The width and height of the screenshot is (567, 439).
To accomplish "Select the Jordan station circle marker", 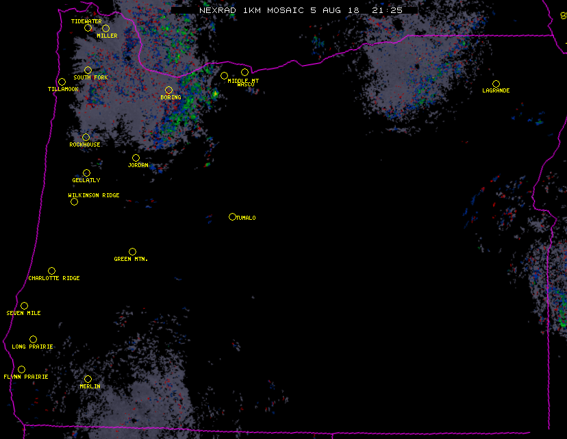I will (136, 158).
